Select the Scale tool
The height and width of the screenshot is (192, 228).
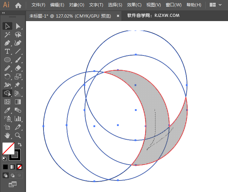pyautogui.click(x=18, y=77)
